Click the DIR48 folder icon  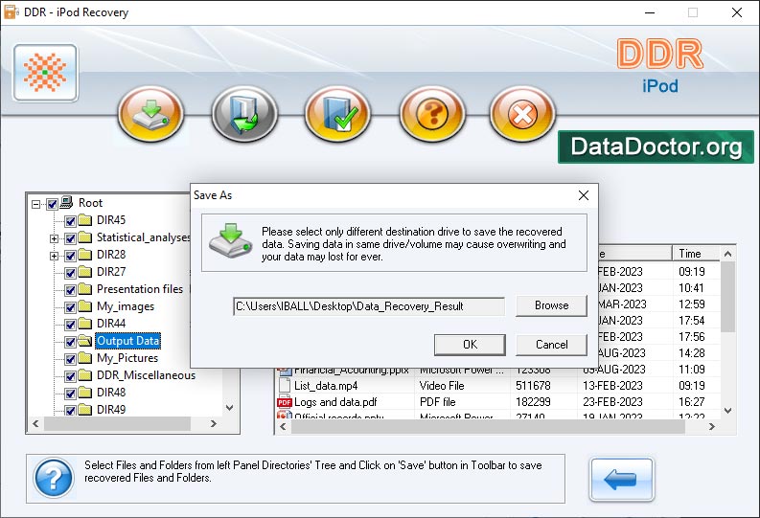tap(85, 393)
